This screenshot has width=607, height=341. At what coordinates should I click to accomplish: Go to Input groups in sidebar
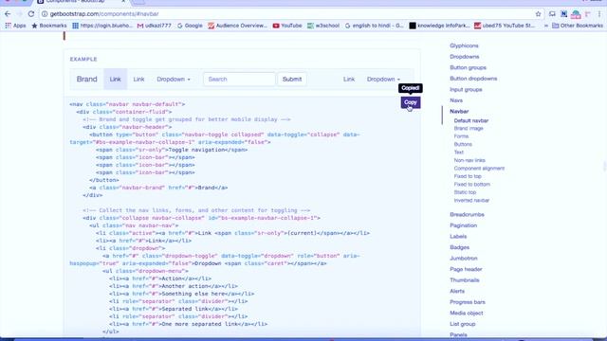(x=466, y=89)
